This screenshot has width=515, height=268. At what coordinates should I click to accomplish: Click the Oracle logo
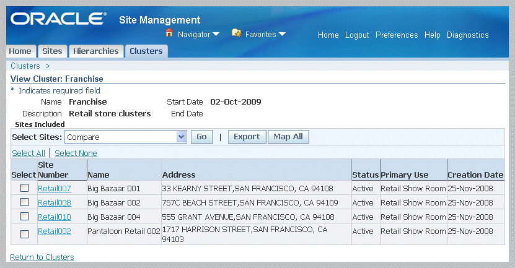[58, 19]
